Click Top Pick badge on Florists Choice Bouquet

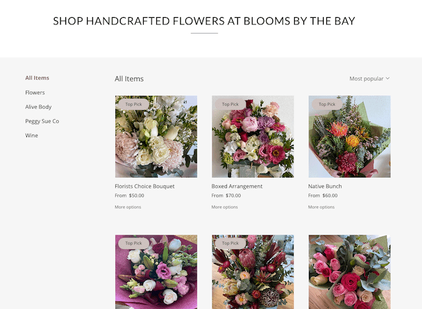point(133,105)
